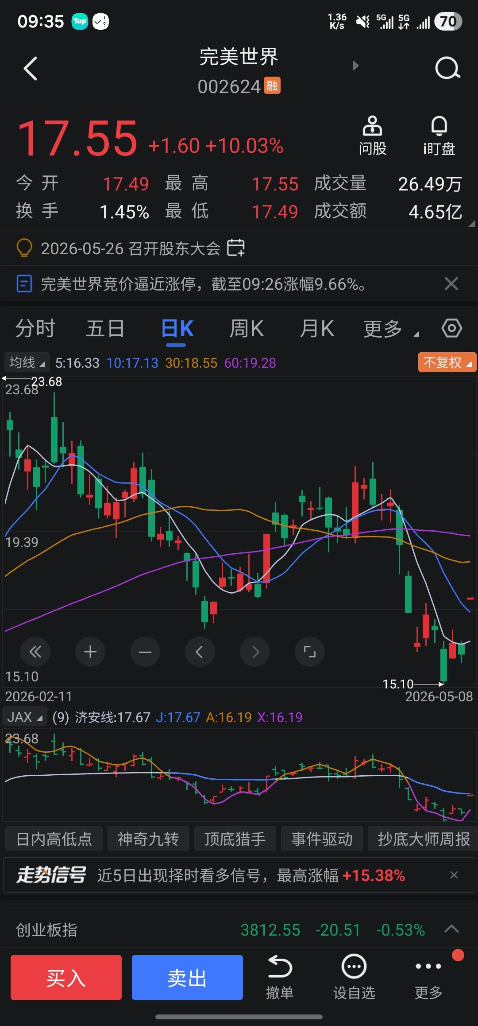The width and height of the screenshot is (478, 1026).
Task: Zoom in the K-line chart
Action: point(90,652)
